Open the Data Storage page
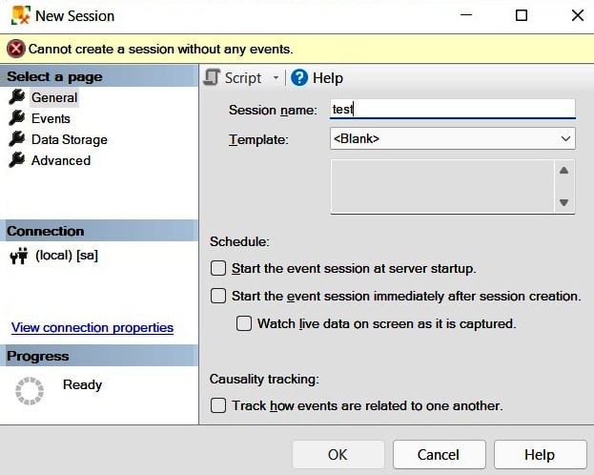 click(x=70, y=139)
